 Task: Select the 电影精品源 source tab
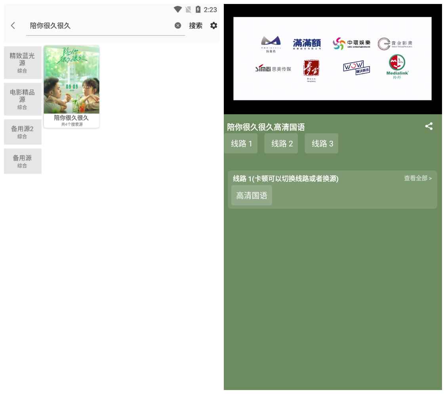pos(23,99)
